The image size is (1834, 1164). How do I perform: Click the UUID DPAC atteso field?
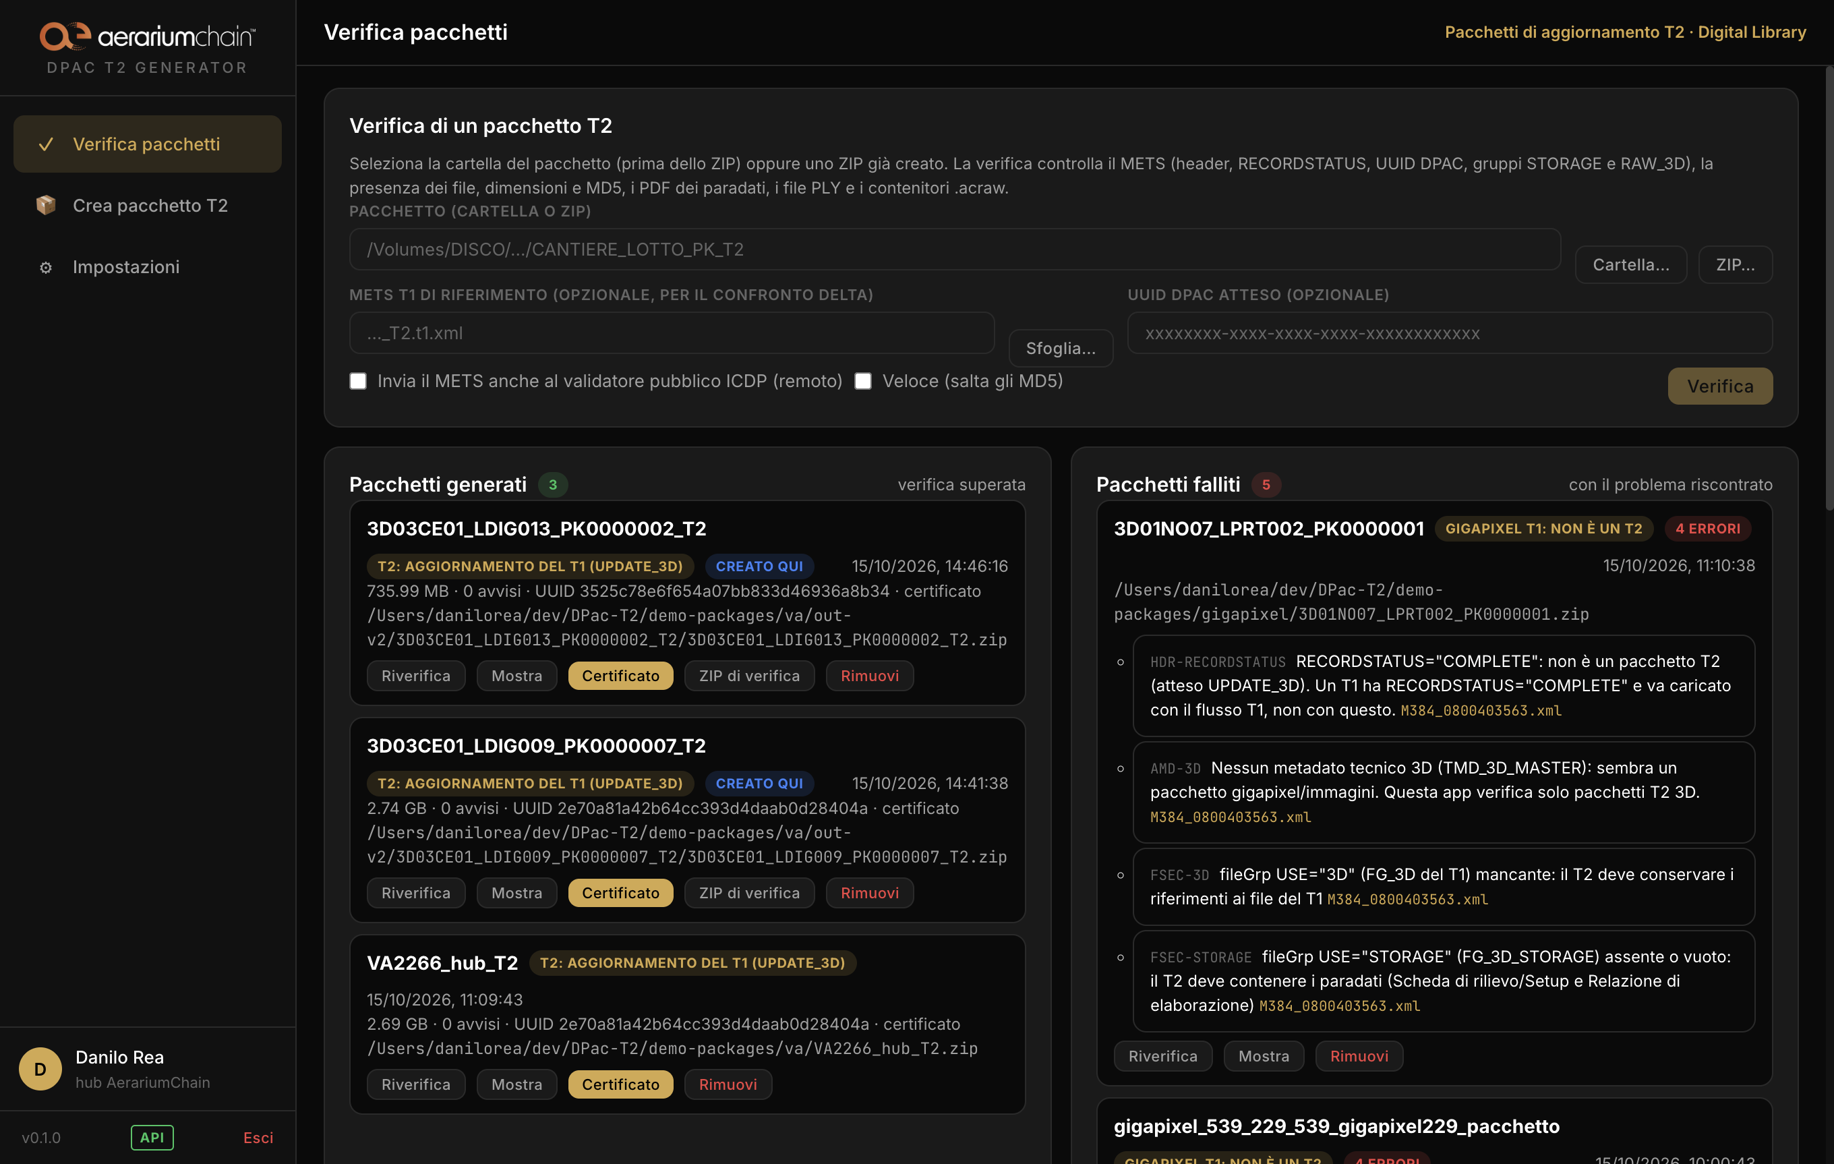pyautogui.click(x=1450, y=333)
